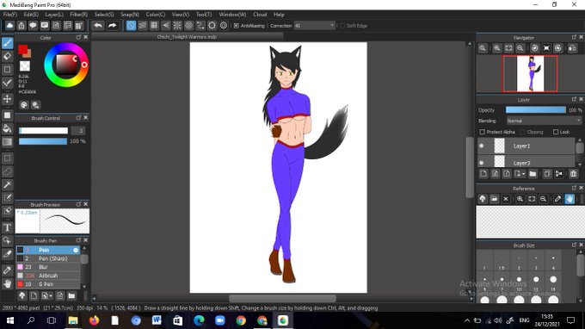Duplicate the current layer
Viewport: 585px width, 329px height.
pos(547,174)
